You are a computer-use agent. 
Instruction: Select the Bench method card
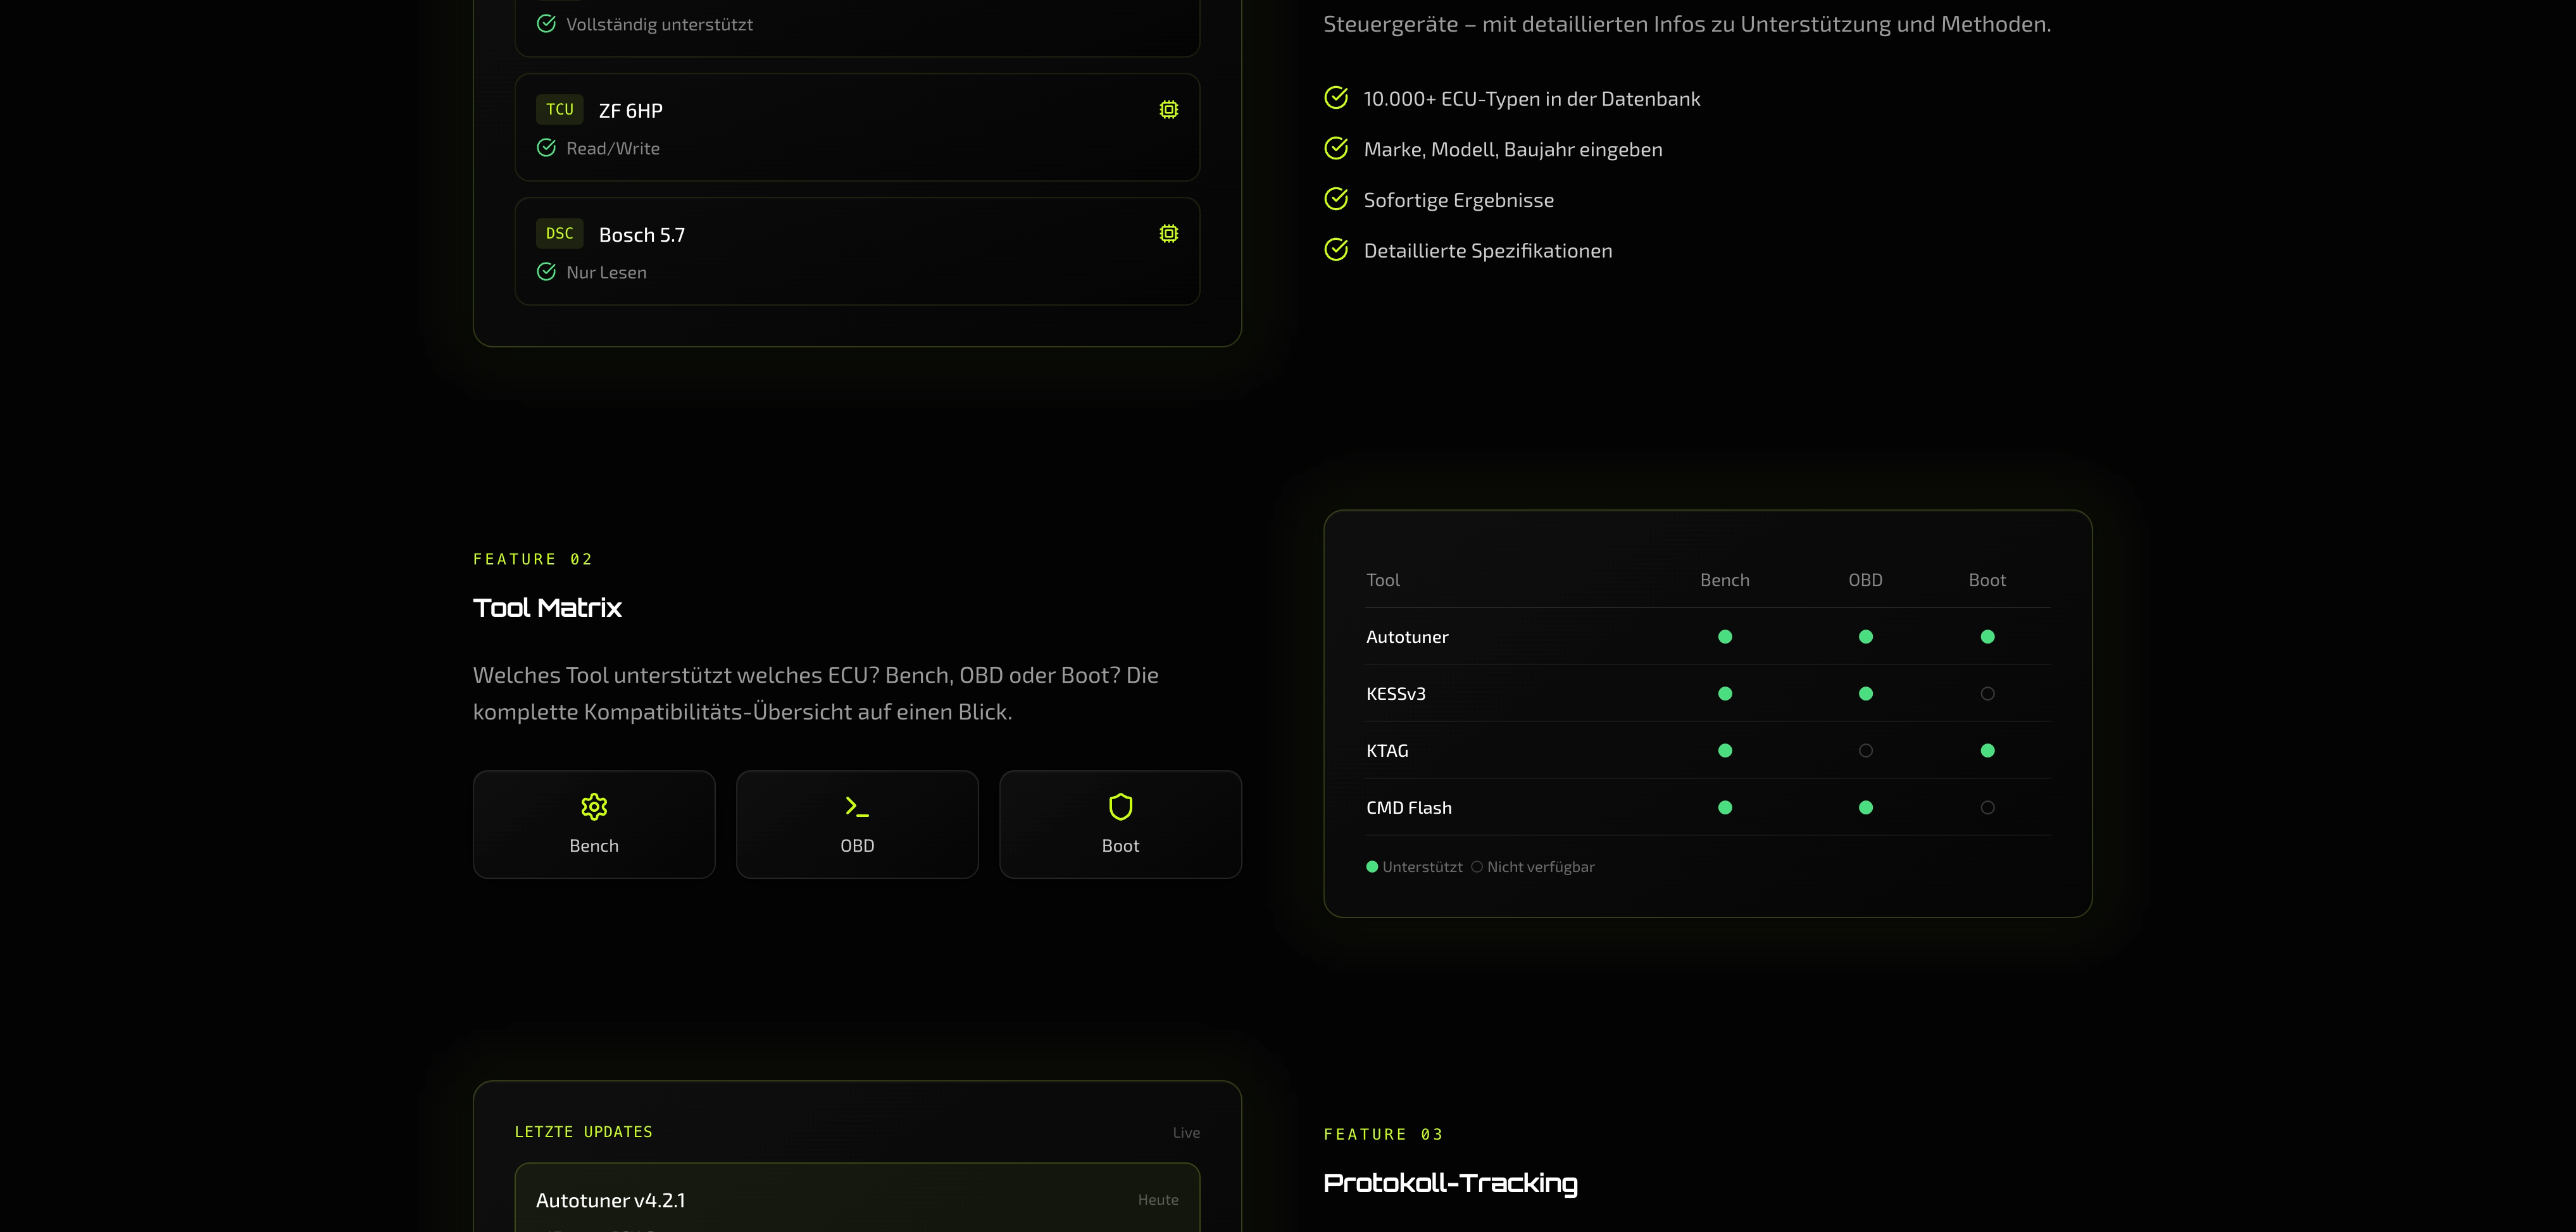(x=594, y=824)
